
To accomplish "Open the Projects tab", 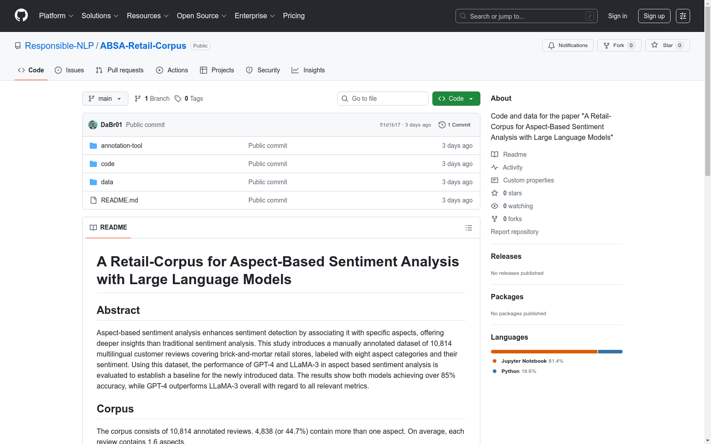I will [x=217, y=70].
